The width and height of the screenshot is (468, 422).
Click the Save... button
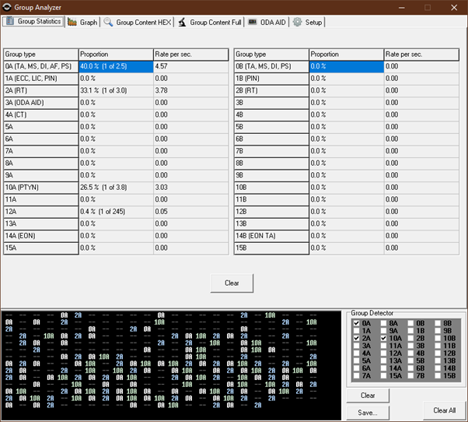[368, 413]
